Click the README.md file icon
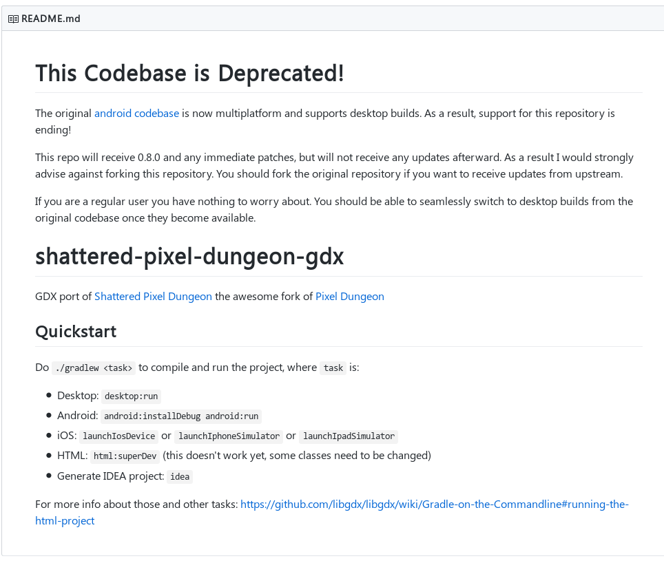The image size is (664, 563). pyautogui.click(x=12, y=19)
